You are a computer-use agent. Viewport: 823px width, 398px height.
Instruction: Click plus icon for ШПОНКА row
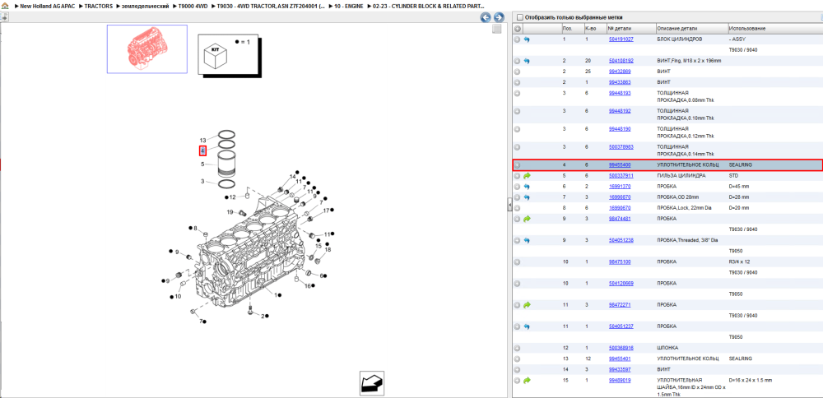[x=517, y=348]
